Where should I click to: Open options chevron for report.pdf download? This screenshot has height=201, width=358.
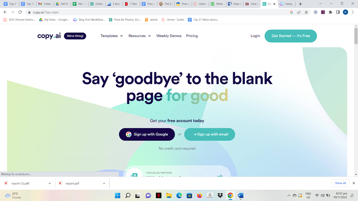pos(104,183)
